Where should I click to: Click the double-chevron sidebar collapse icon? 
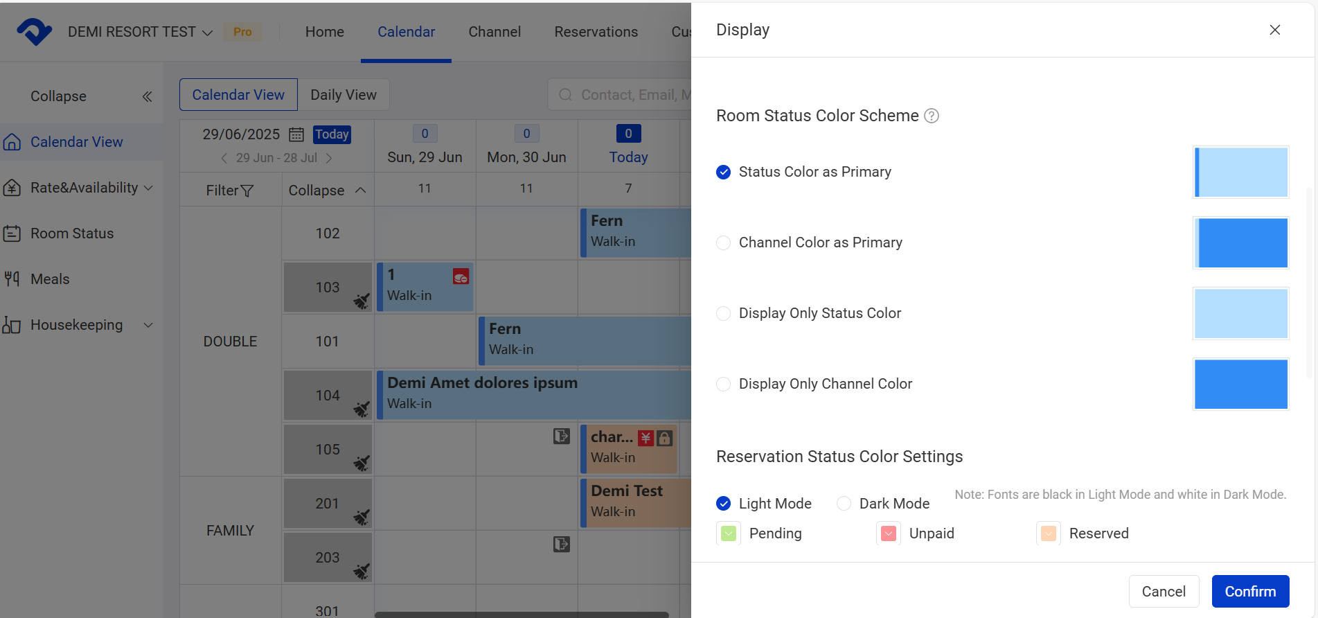147,96
